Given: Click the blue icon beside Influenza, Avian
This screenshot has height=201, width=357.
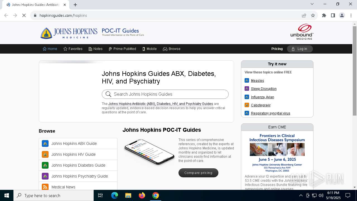Looking at the screenshot, I should point(247,97).
